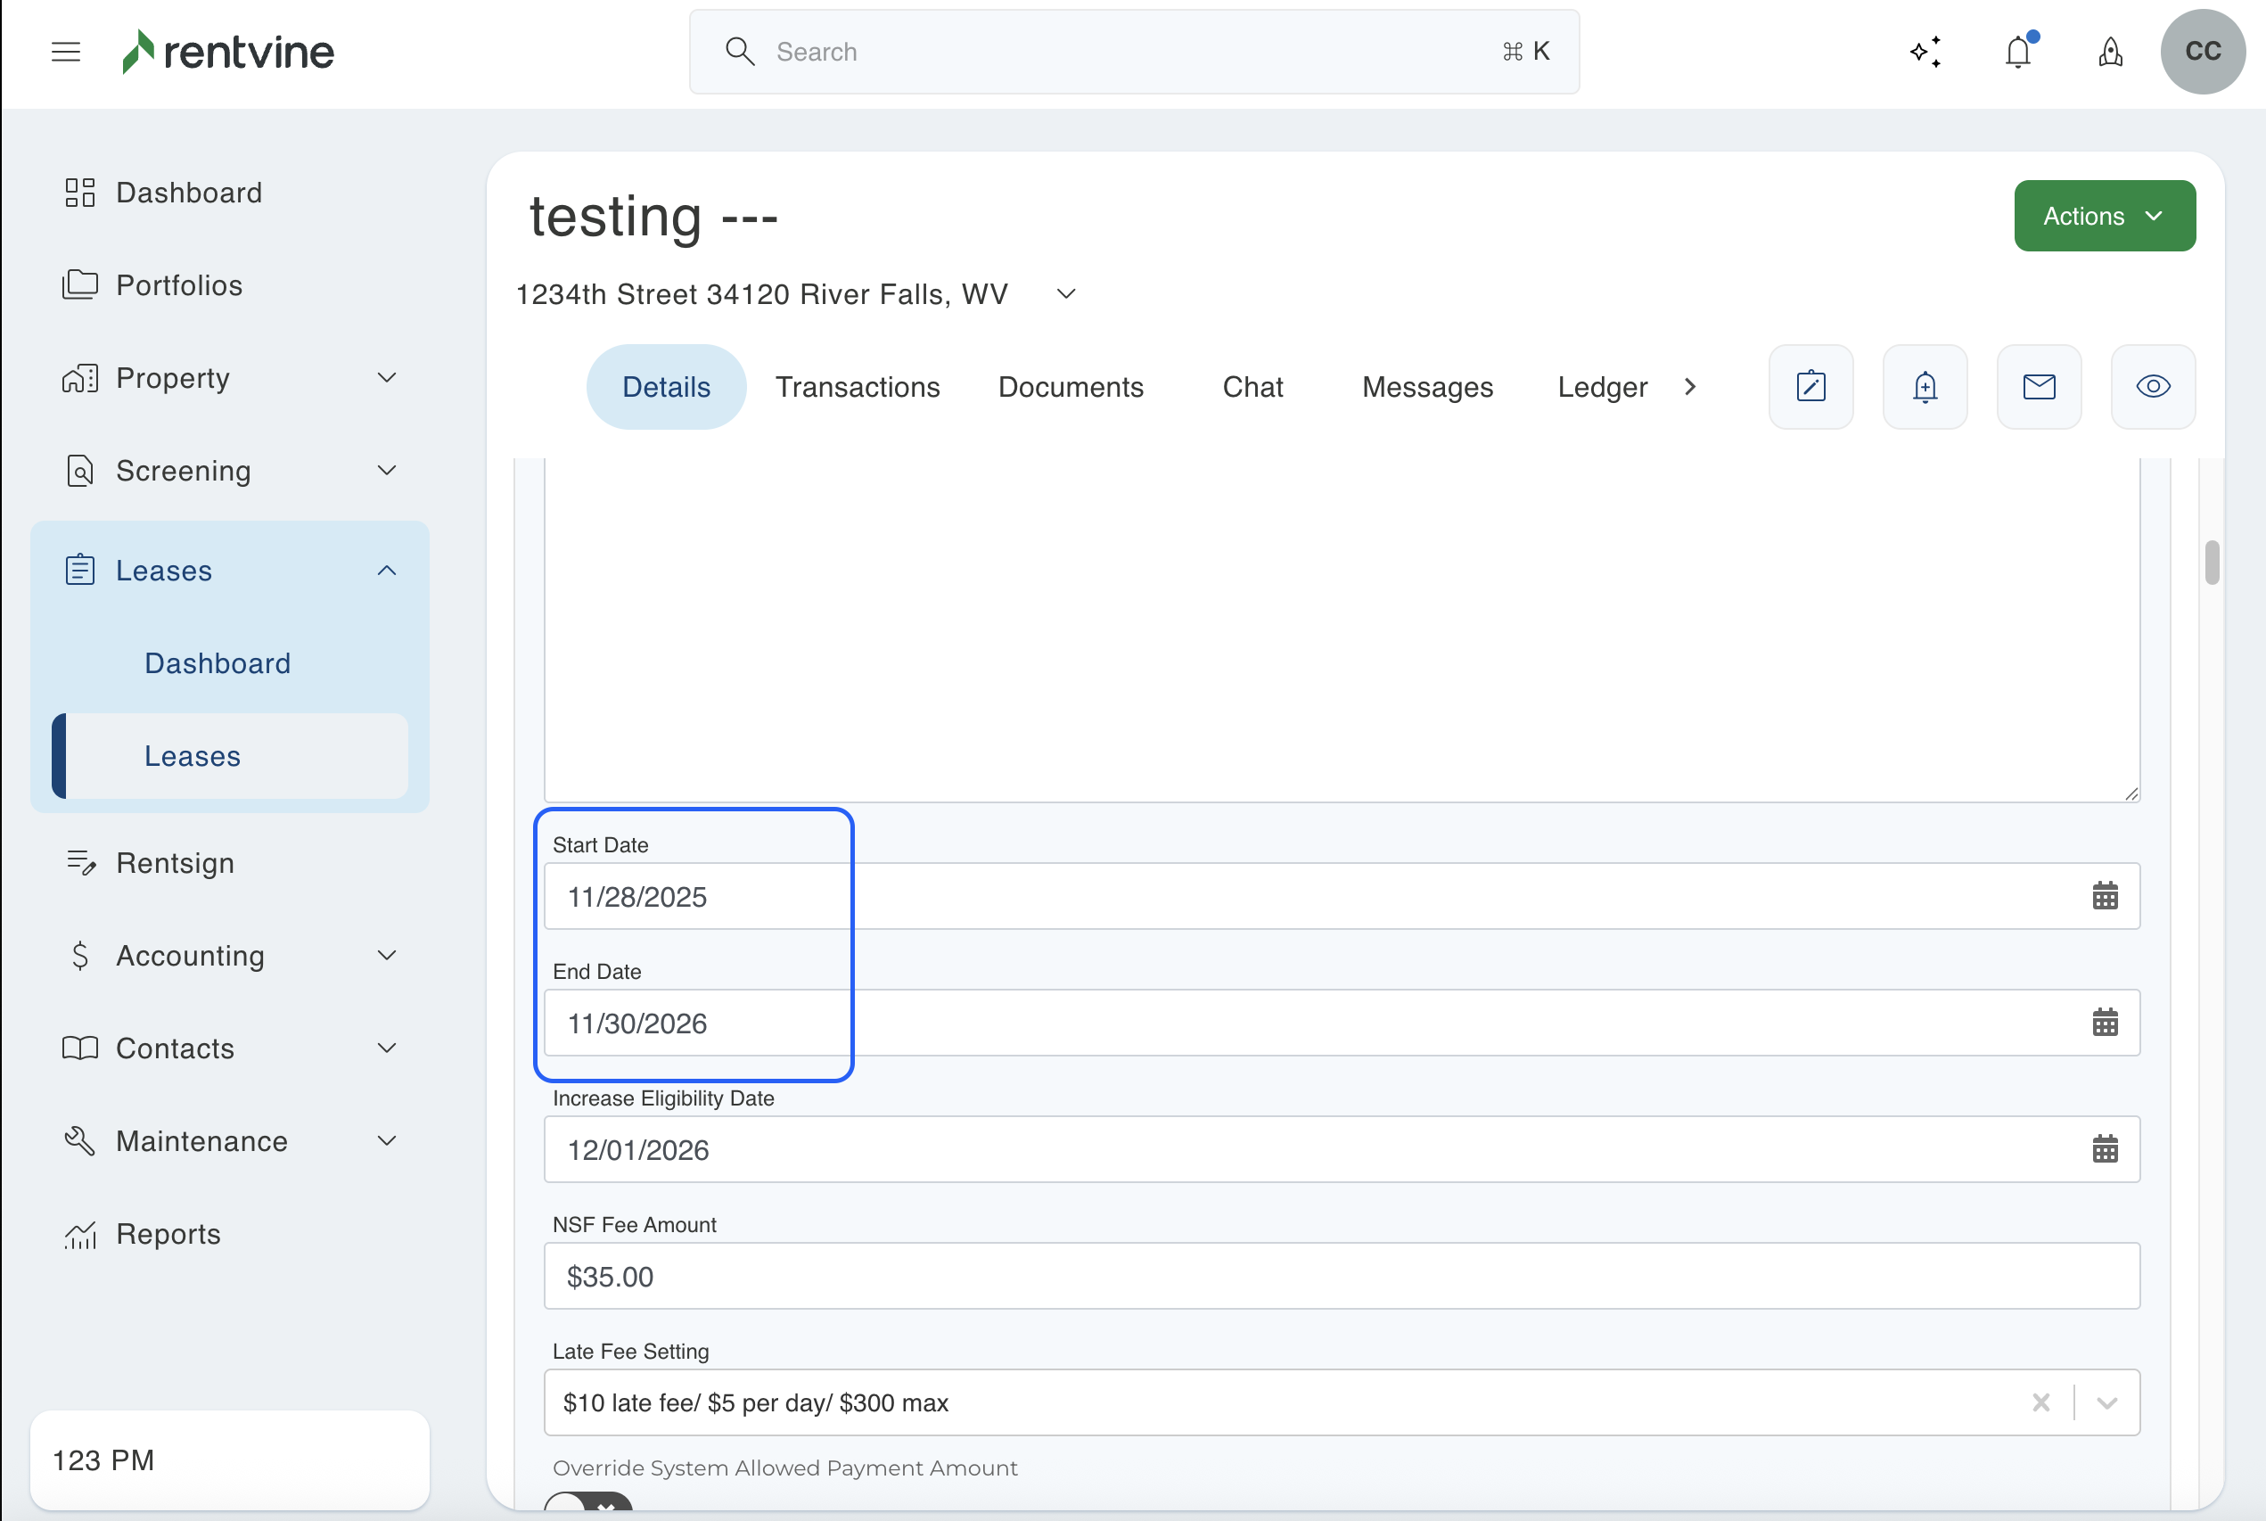This screenshot has height=1521, width=2266.
Task: Go to Reports in sidebar
Action: 168,1234
